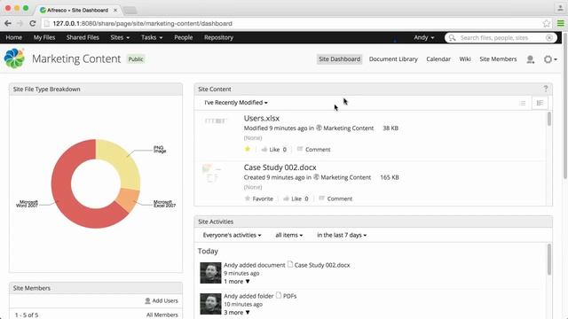The width and height of the screenshot is (568, 319).
Task: Click the magnifier icon in search box
Action: click(452, 37)
